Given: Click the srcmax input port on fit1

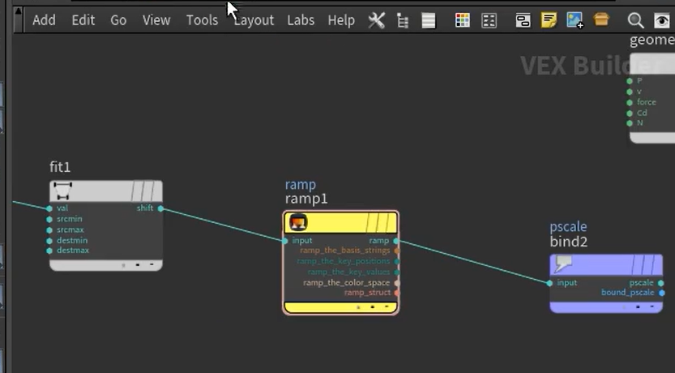Looking at the screenshot, I should click(49, 230).
